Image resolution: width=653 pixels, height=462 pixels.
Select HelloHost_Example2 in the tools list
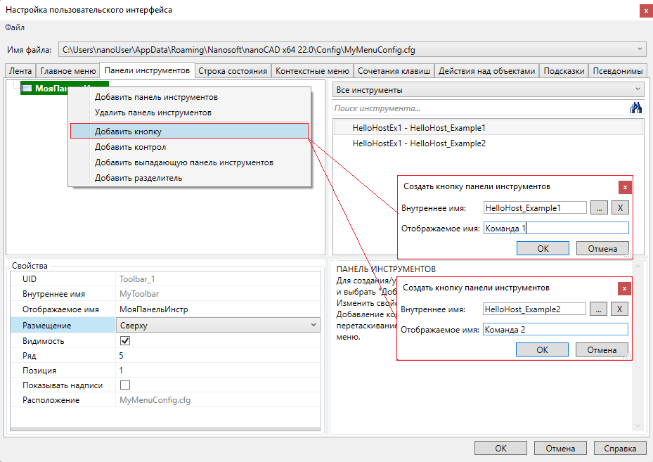[419, 143]
